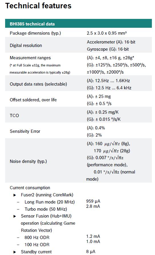The height and width of the screenshot is (255, 155).
Task: Click Accelerometer (A): 16-bit text
Action: [x=111, y=42]
